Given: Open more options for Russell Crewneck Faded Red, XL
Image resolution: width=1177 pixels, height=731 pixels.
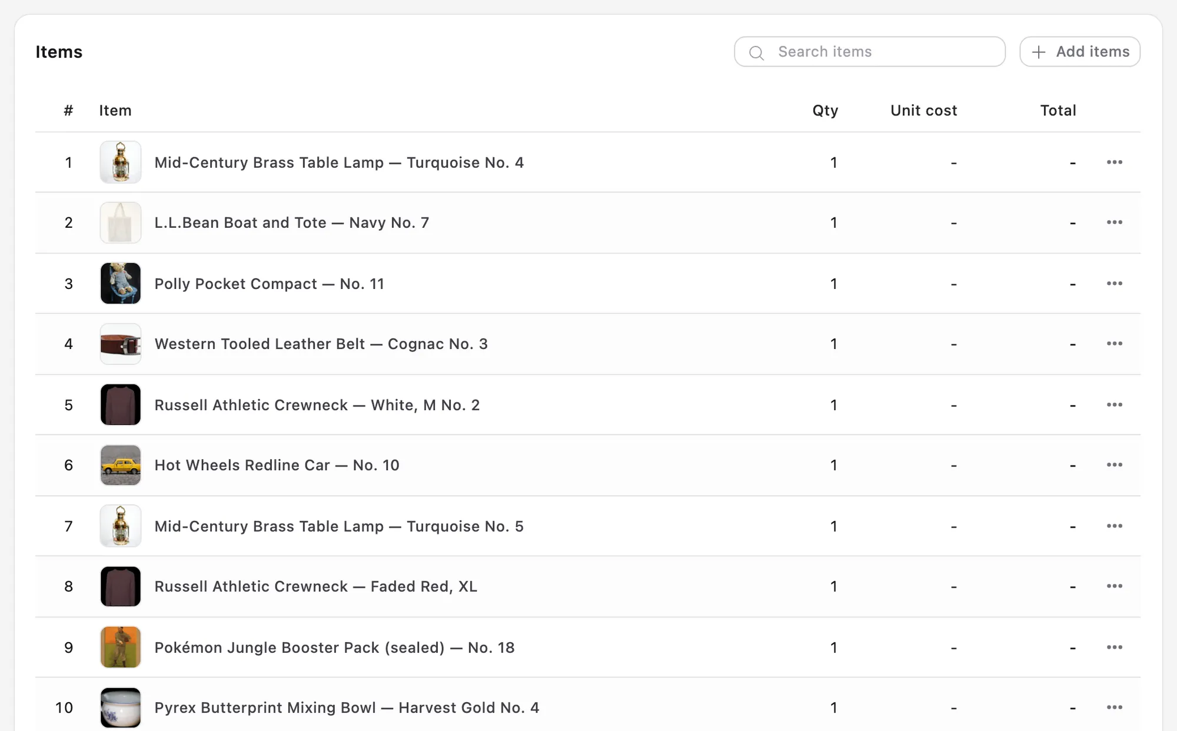Looking at the screenshot, I should tap(1114, 586).
